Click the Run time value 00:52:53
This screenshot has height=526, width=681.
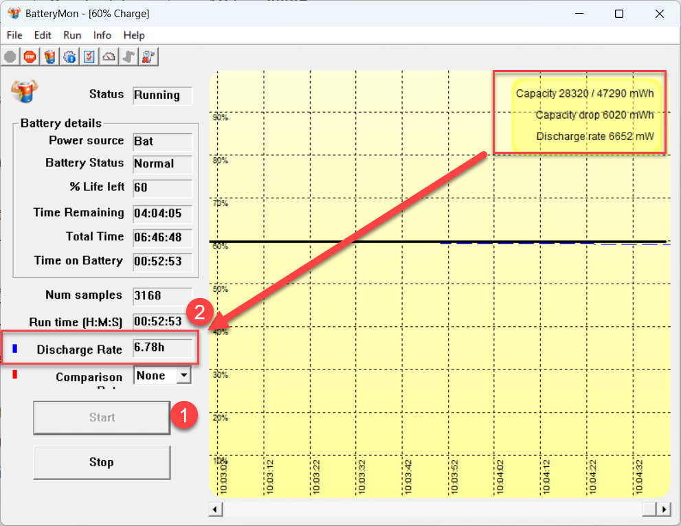162,321
